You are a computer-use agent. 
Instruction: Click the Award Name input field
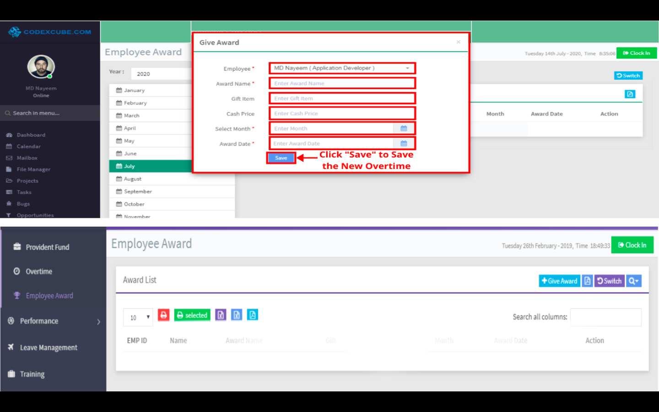[342, 83]
